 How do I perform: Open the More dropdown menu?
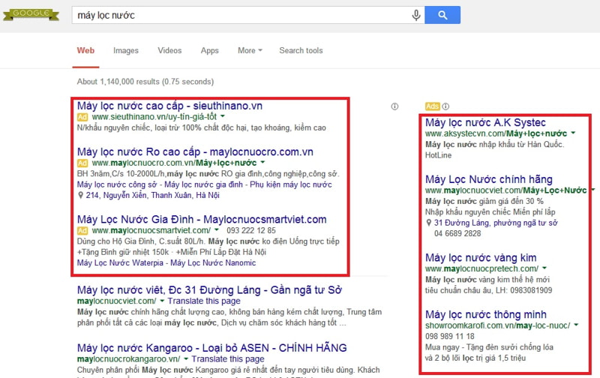pyautogui.click(x=249, y=51)
